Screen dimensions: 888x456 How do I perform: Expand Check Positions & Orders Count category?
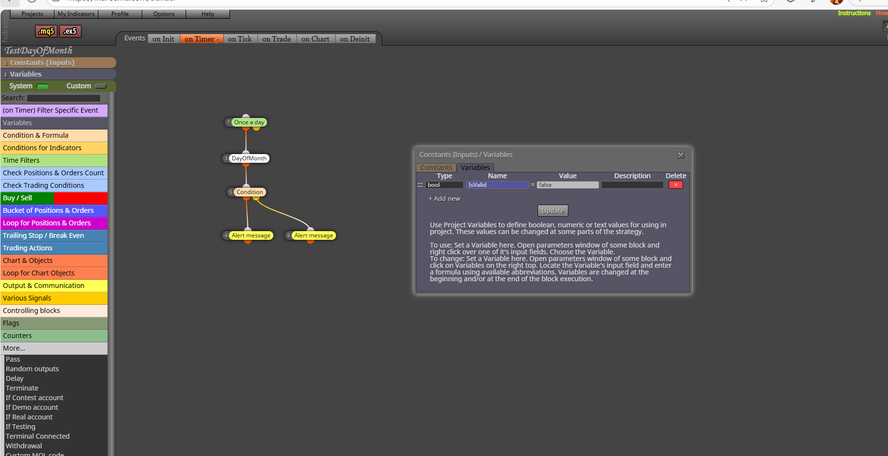click(x=54, y=173)
